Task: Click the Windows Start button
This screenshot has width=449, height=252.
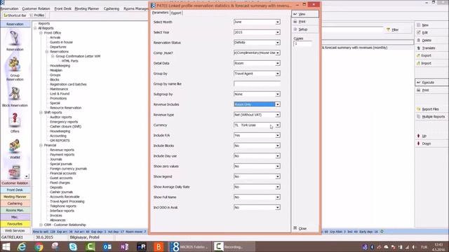Action: coord(6,246)
